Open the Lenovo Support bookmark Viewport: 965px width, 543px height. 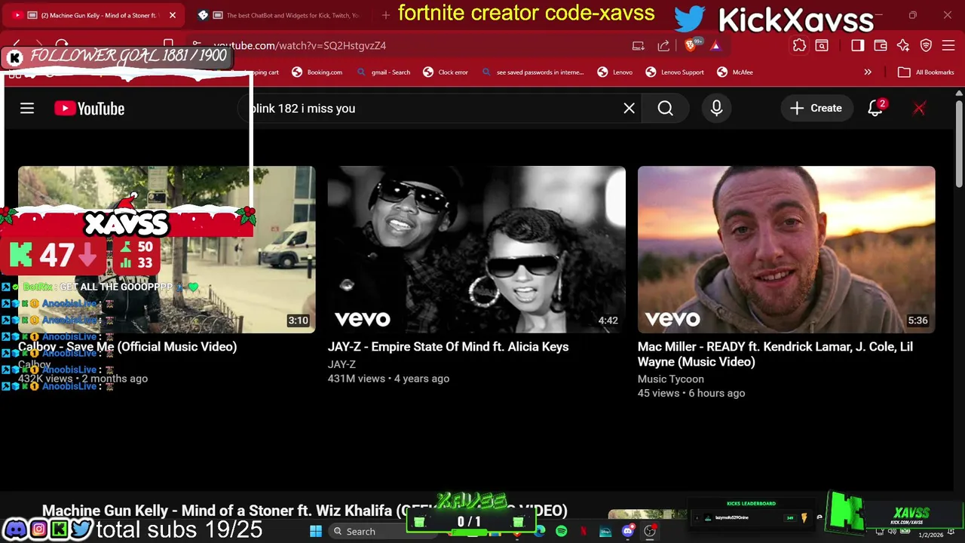tap(675, 72)
